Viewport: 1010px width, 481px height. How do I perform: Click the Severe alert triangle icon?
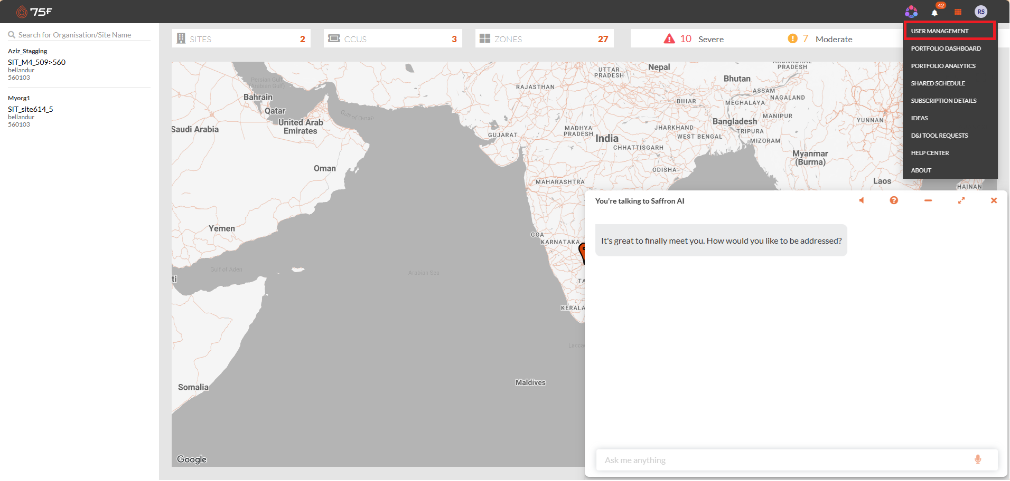tap(669, 39)
